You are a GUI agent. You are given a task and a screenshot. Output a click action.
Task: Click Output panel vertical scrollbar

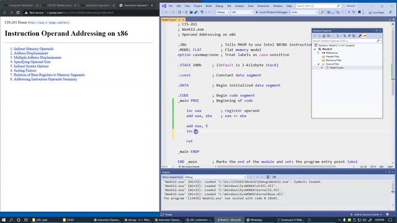pyautogui.click(x=393, y=188)
